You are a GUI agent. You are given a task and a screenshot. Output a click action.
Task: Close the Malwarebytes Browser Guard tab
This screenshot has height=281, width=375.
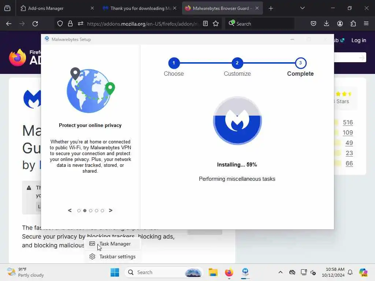coord(257,8)
